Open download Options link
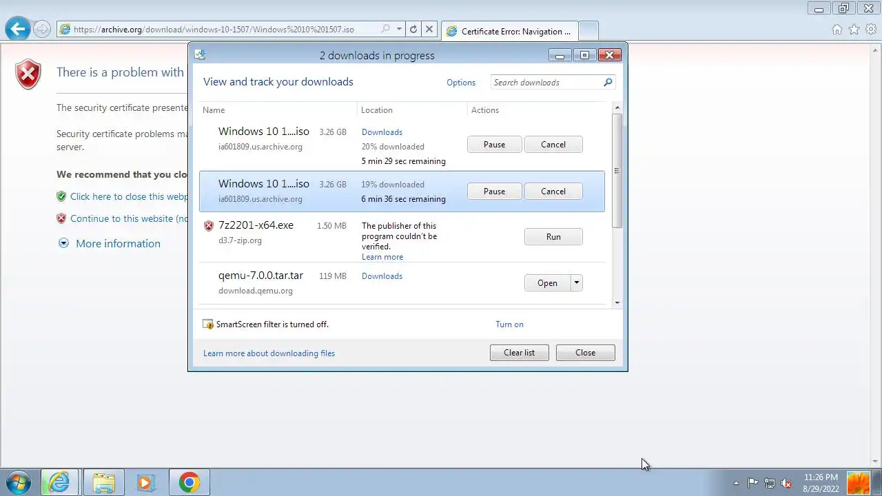The height and width of the screenshot is (496, 882). 461,82
